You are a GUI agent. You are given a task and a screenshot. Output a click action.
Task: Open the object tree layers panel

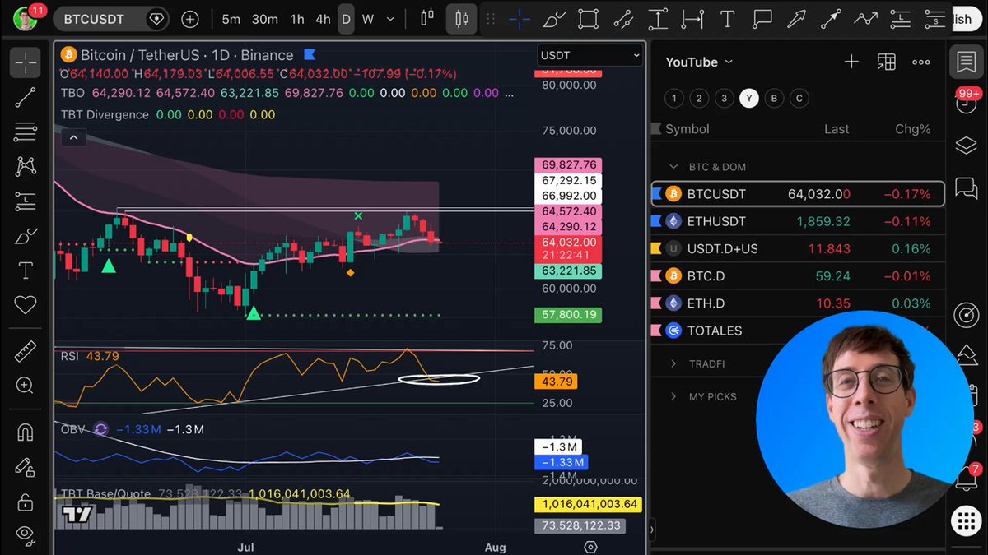966,146
